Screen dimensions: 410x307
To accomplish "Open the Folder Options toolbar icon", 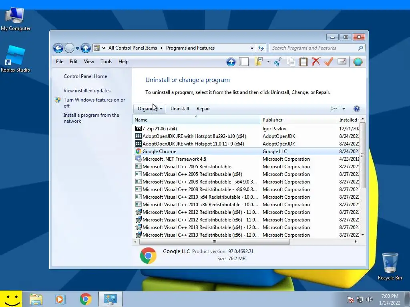I will click(x=259, y=62).
